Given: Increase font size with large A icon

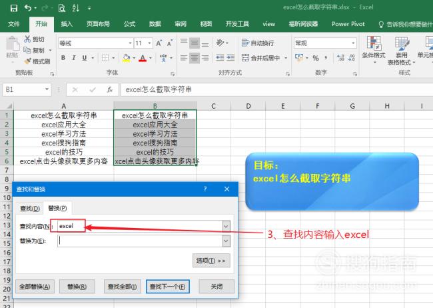Looking at the screenshot, I should [x=159, y=43].
